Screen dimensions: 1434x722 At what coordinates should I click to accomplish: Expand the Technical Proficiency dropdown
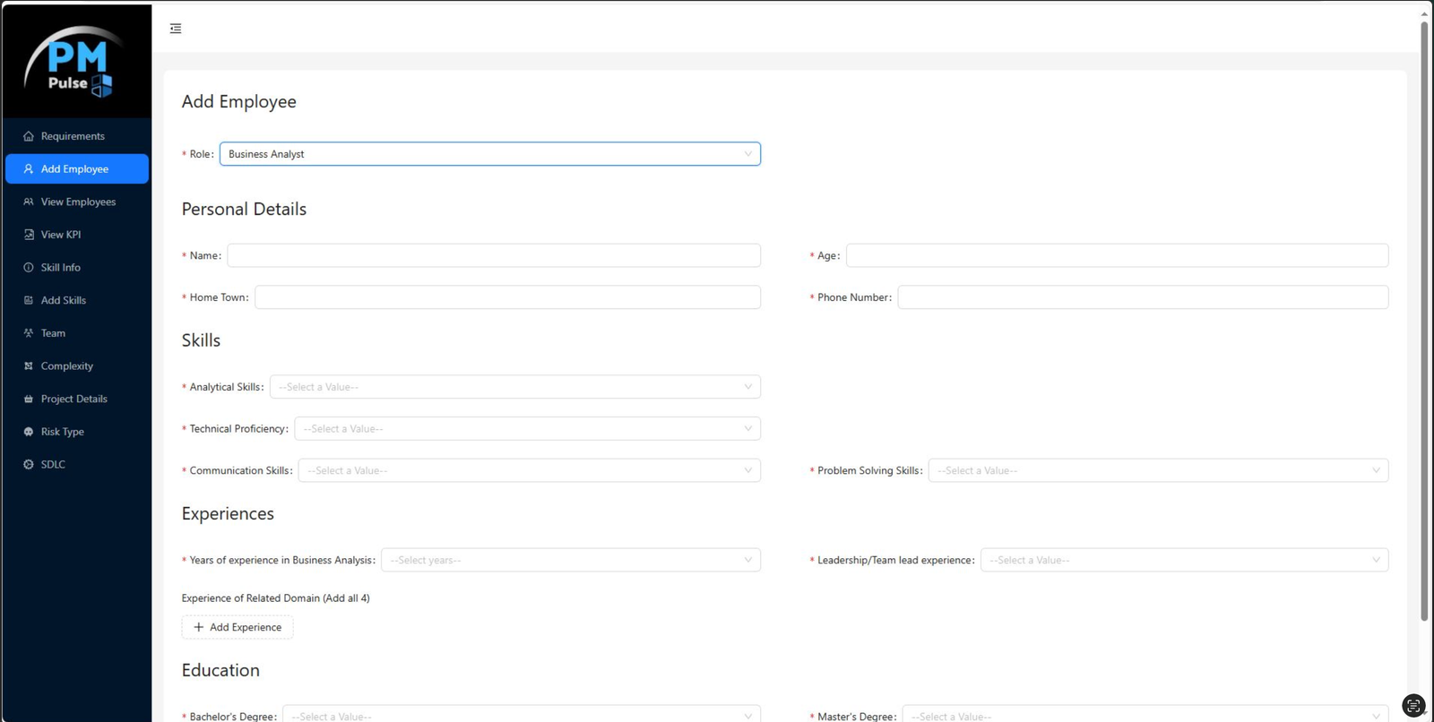527,429
